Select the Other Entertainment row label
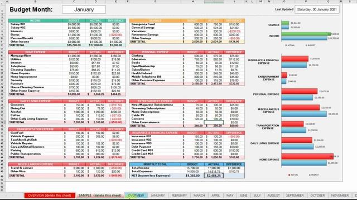 click(145, 122)
